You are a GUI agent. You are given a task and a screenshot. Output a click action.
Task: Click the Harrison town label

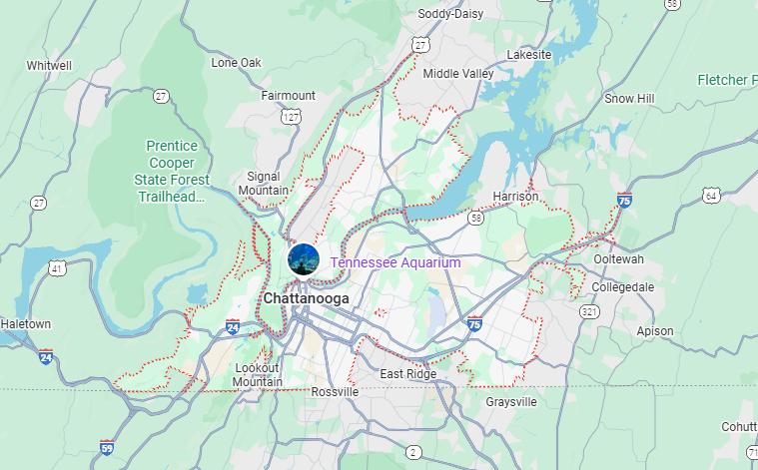tap(515, 197)
